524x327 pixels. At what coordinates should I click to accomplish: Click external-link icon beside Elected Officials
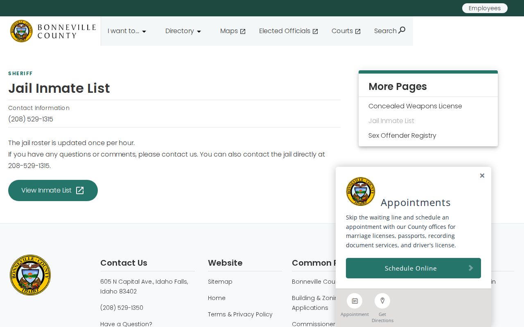point(315,31)
